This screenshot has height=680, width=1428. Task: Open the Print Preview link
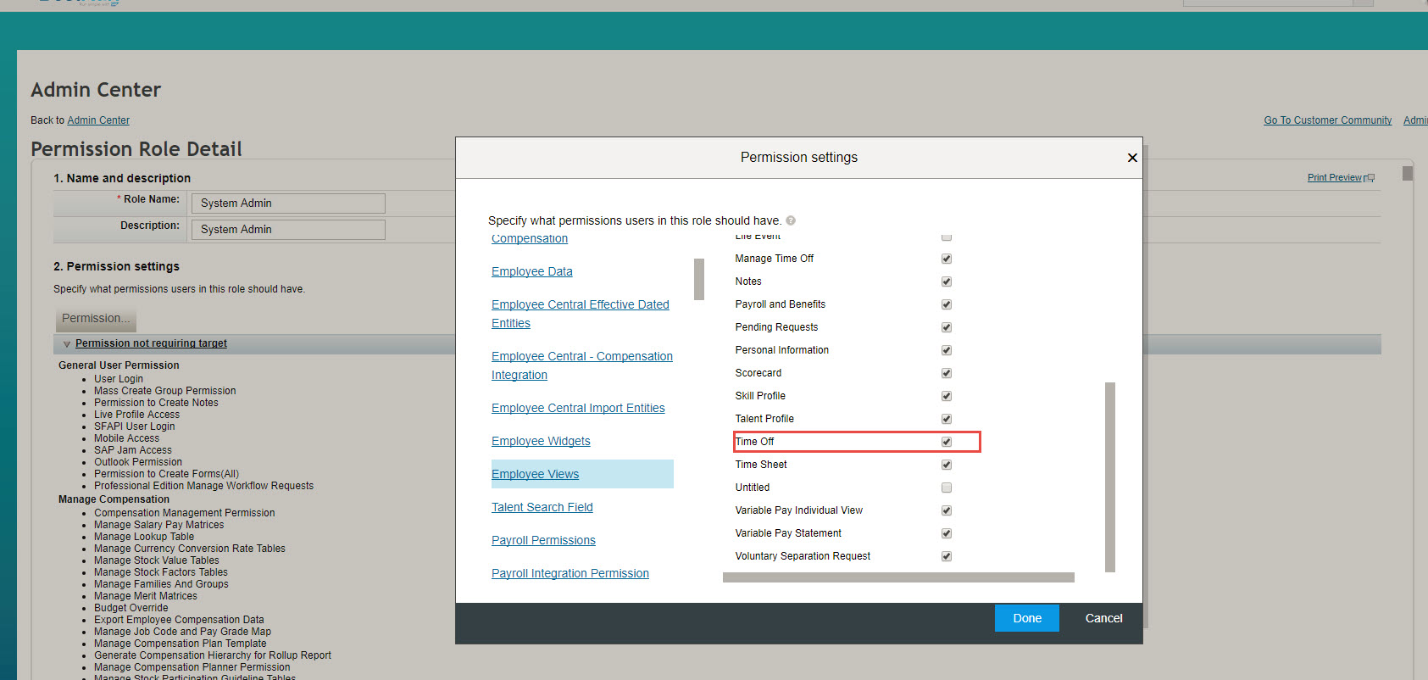pyautogui.click(x=1334, y=178)
